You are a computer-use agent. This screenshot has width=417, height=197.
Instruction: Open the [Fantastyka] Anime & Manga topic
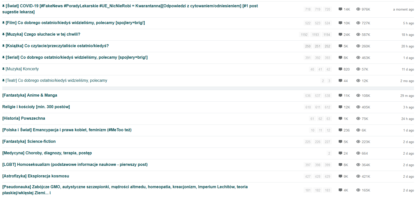click(x=30, y=95)
